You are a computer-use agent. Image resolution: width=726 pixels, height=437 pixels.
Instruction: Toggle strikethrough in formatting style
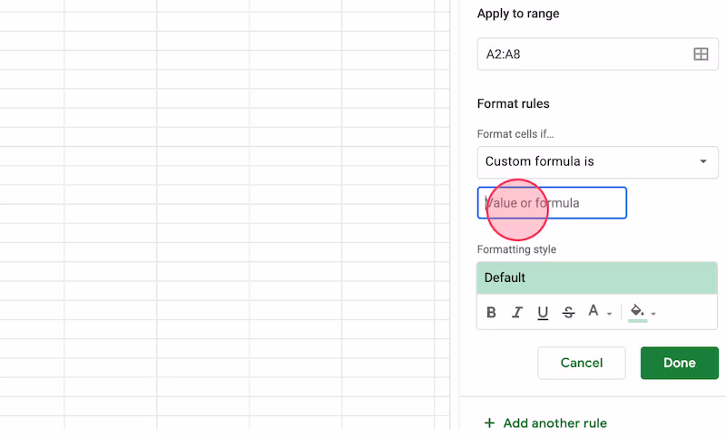click(569, 313)
